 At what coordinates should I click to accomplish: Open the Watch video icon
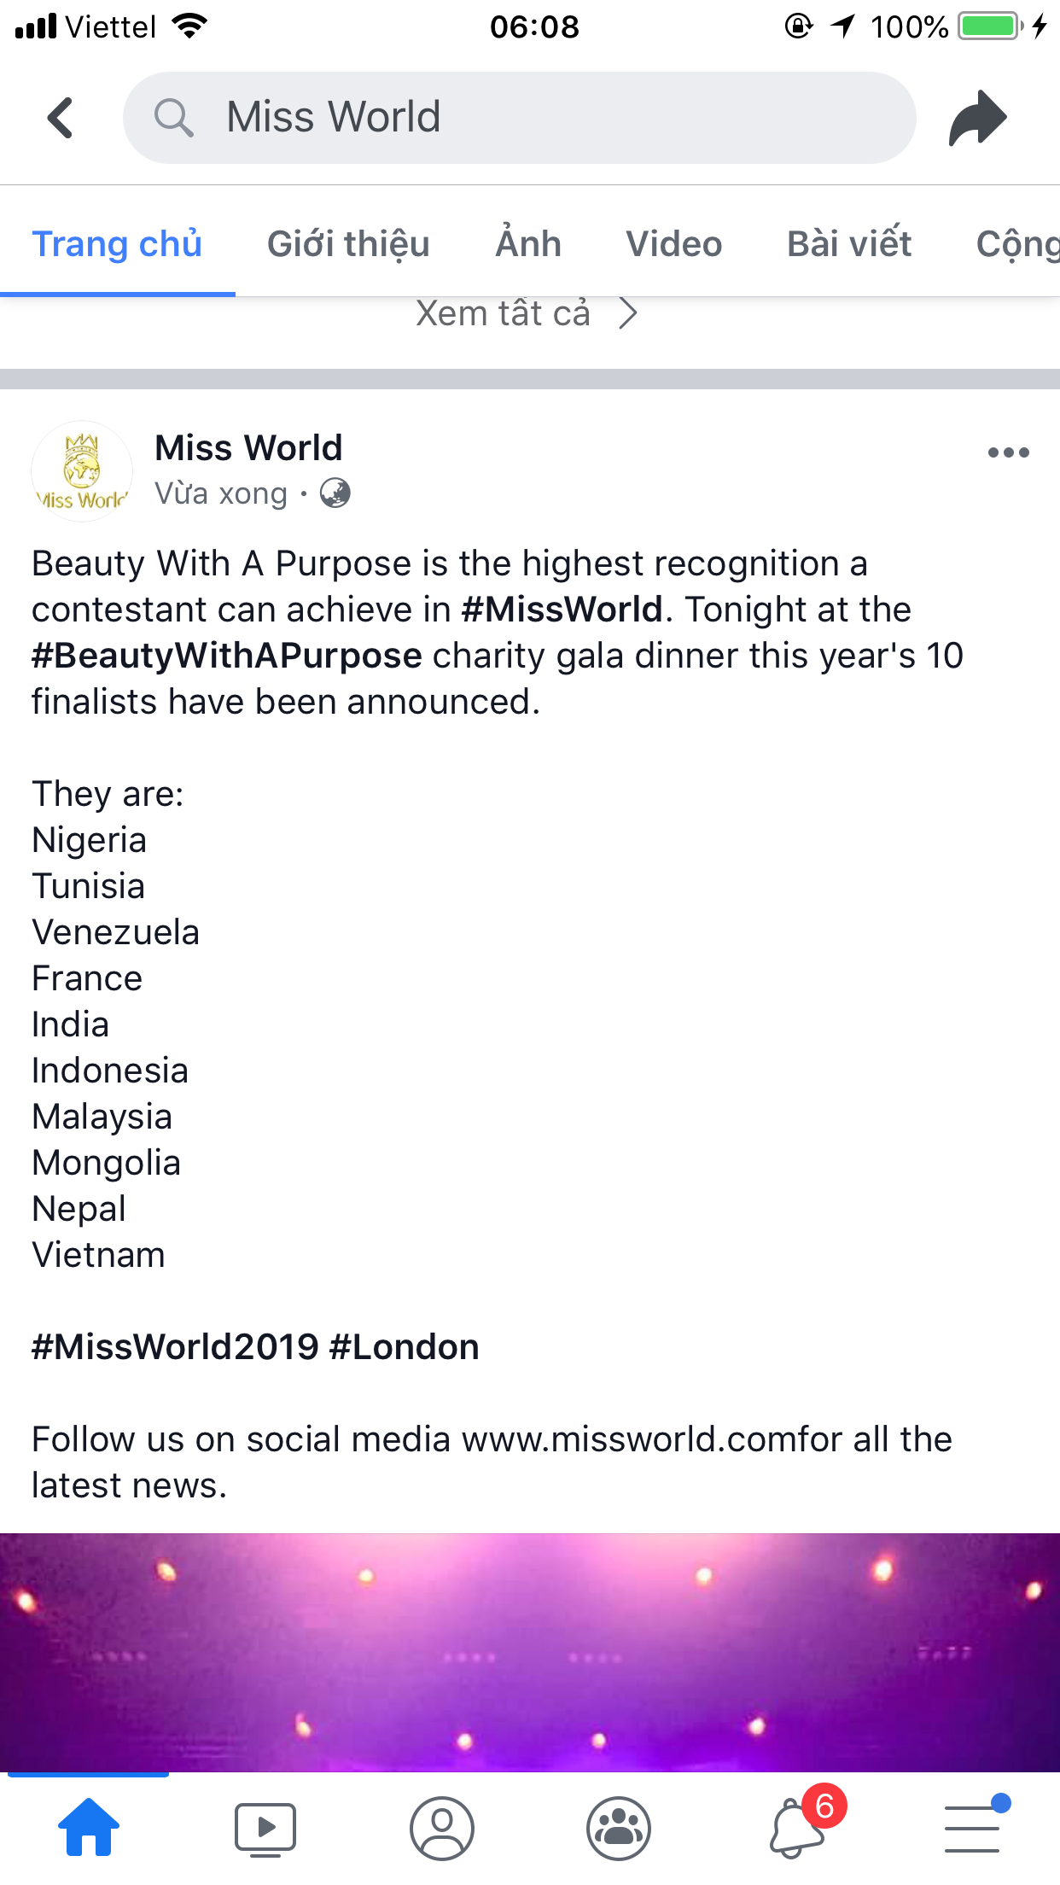265,1829
